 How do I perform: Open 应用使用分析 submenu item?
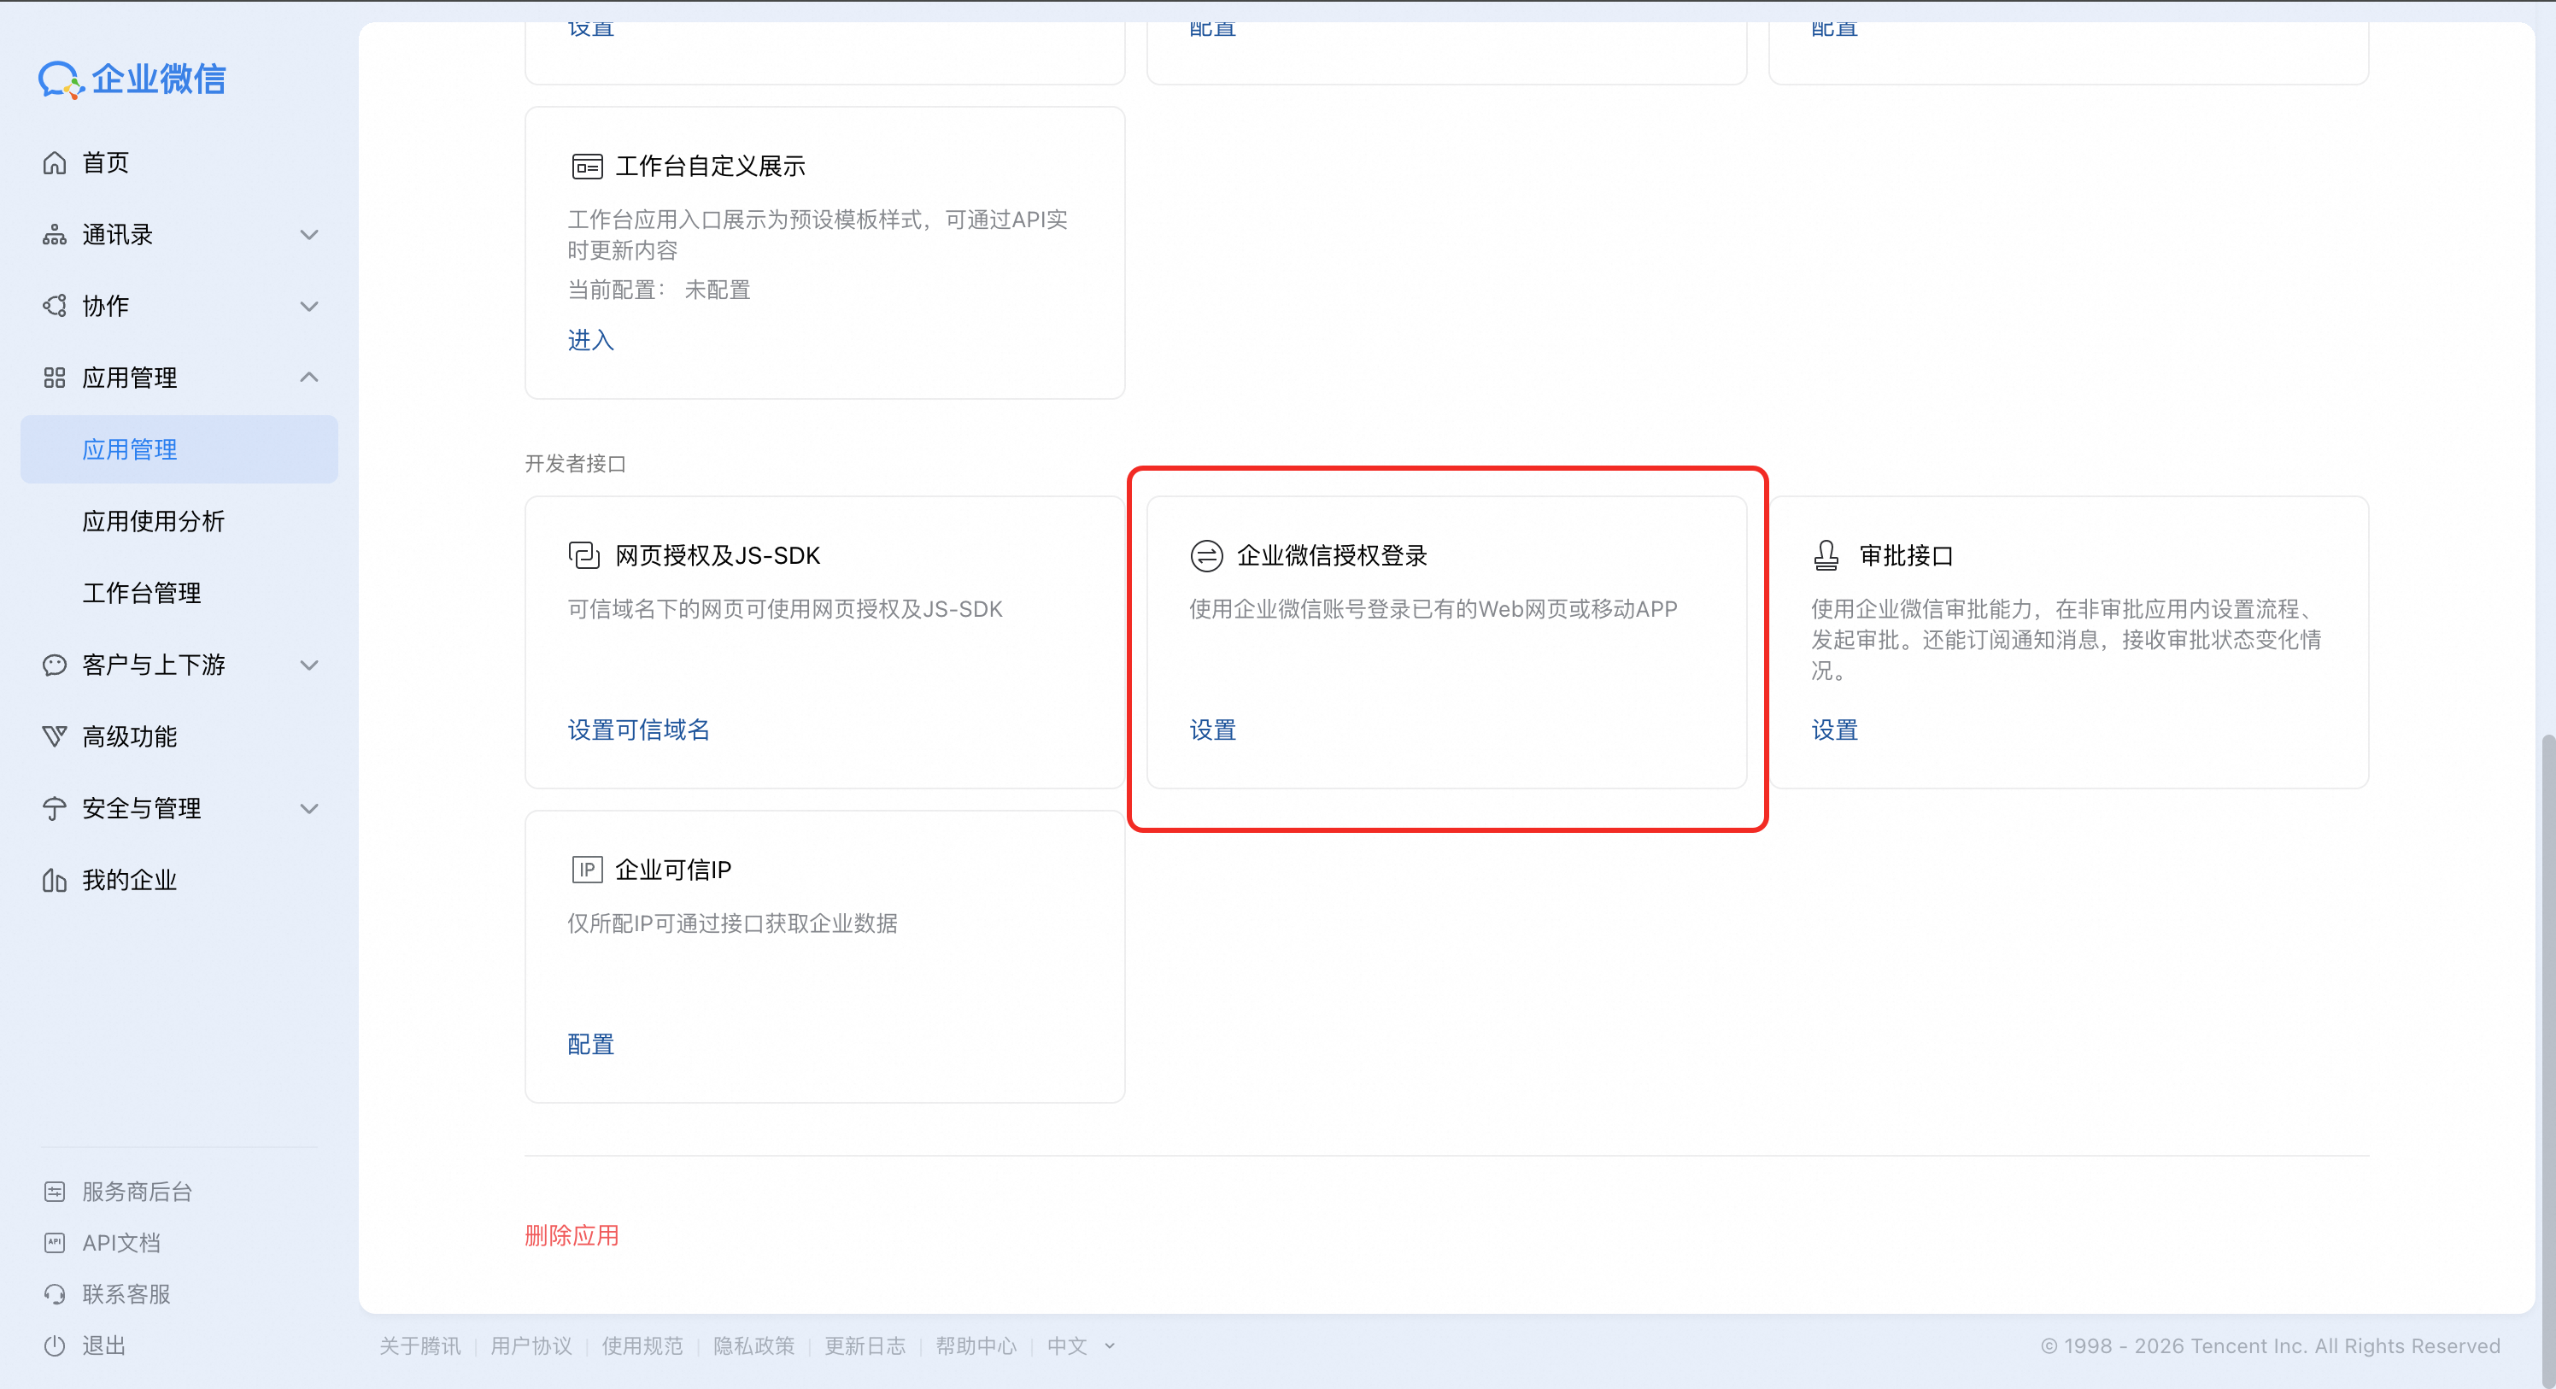coord(154,521)
